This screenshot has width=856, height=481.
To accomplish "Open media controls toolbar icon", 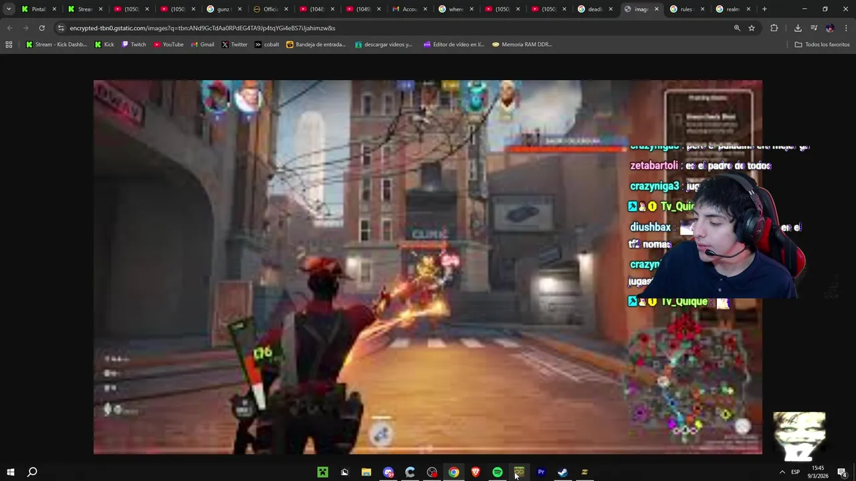I will (x=814, y=28).
